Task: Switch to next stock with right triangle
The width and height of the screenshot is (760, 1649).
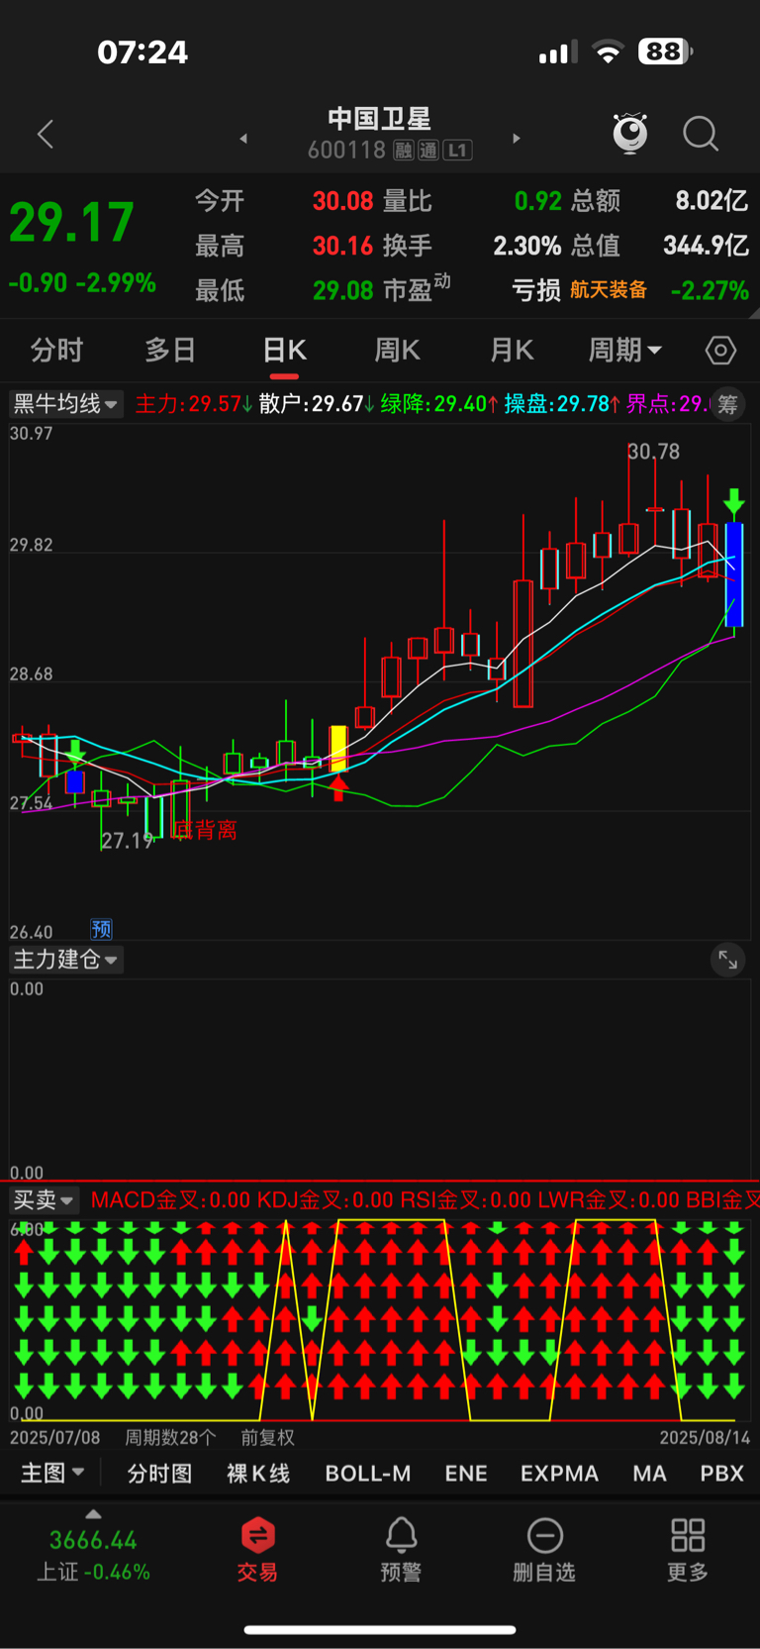Action: [x=516, y=139]
